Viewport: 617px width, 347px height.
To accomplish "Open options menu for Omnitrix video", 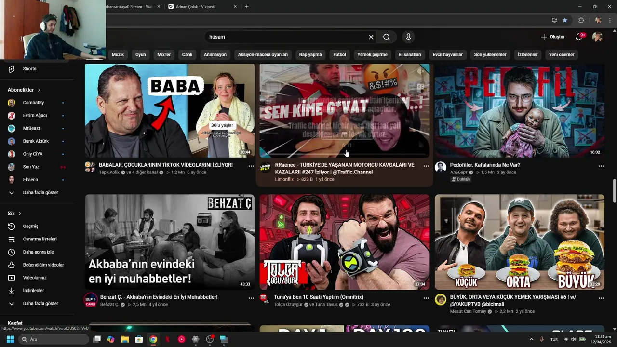I will pos(426,298).
